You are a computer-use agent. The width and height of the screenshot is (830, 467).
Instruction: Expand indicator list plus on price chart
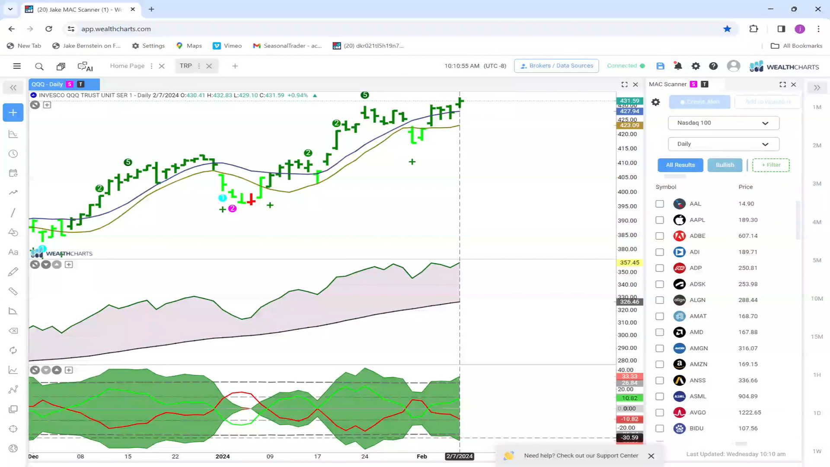coord(47,105)
